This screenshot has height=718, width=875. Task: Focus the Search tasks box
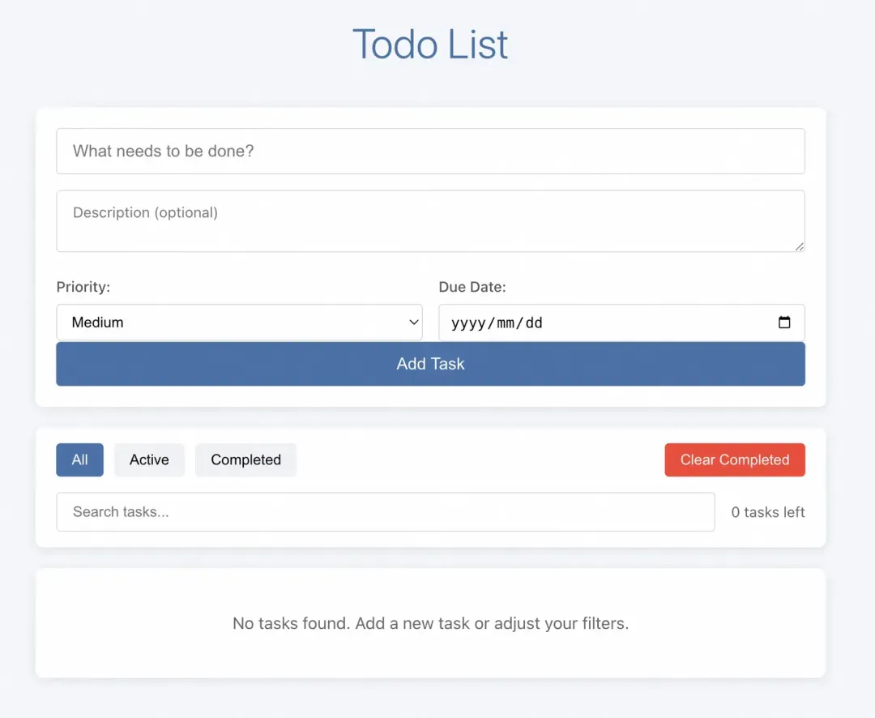coord(385,512)
